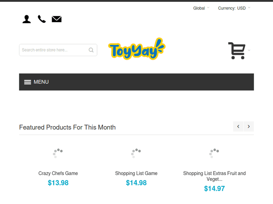The image size is (273, 204).
Task: Open the shopping cart icon
Action: 237,51
